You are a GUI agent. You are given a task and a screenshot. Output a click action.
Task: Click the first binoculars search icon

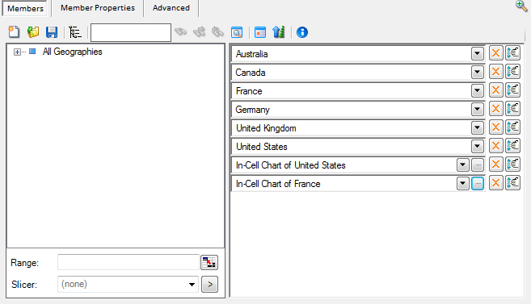click(x=180, y=32)
